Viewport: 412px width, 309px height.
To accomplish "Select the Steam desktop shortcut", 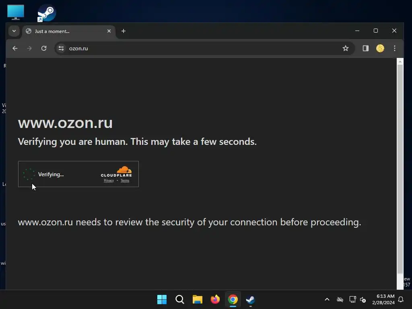I will pyautogui.click(x=47, y=12).
